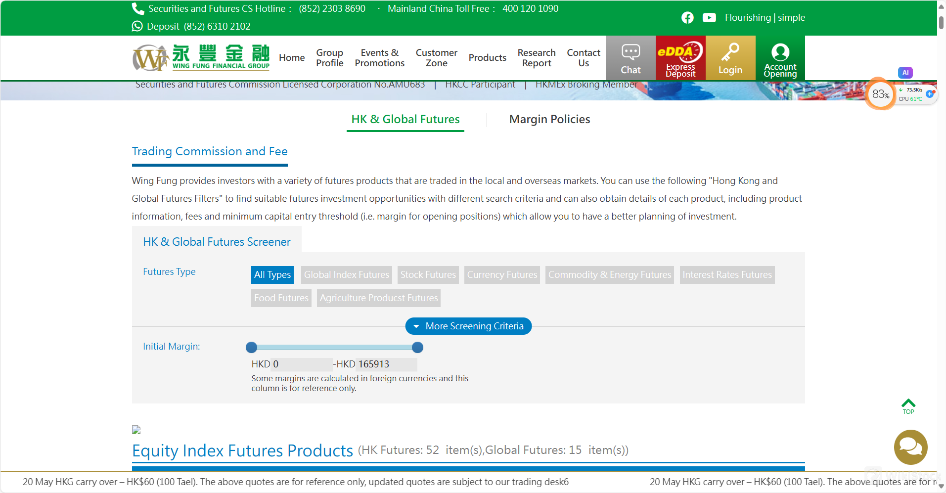
Task: Open eDDA Express Deposit
Action: tap(680, 58)
